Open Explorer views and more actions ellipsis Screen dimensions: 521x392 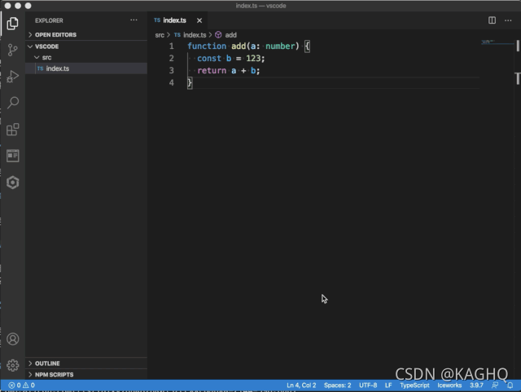point(134,20)
